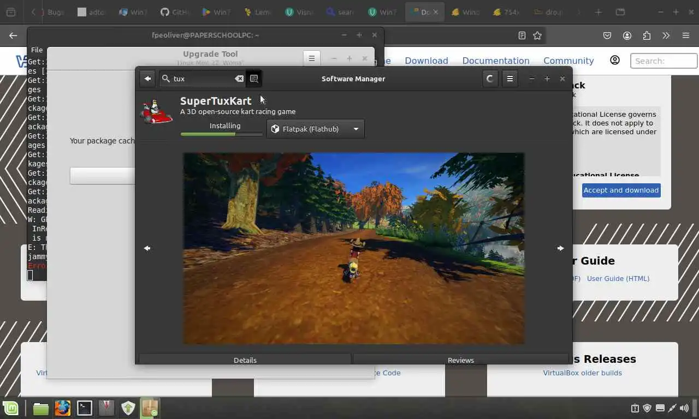Launch Firefox from the panel
This screenshot has width=699, height=419.
coord(62,408)
